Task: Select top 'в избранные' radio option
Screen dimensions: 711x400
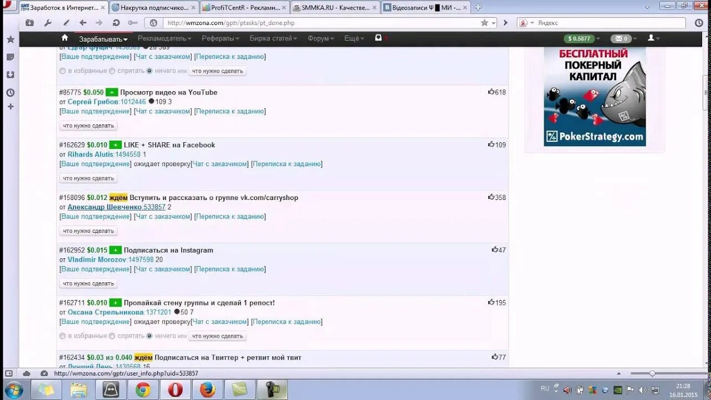Action: [x=62, y=71]
